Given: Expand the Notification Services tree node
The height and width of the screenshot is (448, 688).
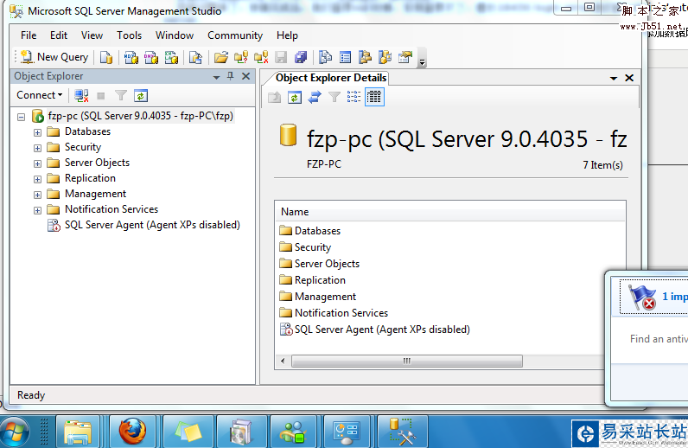Looking at the screenshot, I should coord(38,210).
